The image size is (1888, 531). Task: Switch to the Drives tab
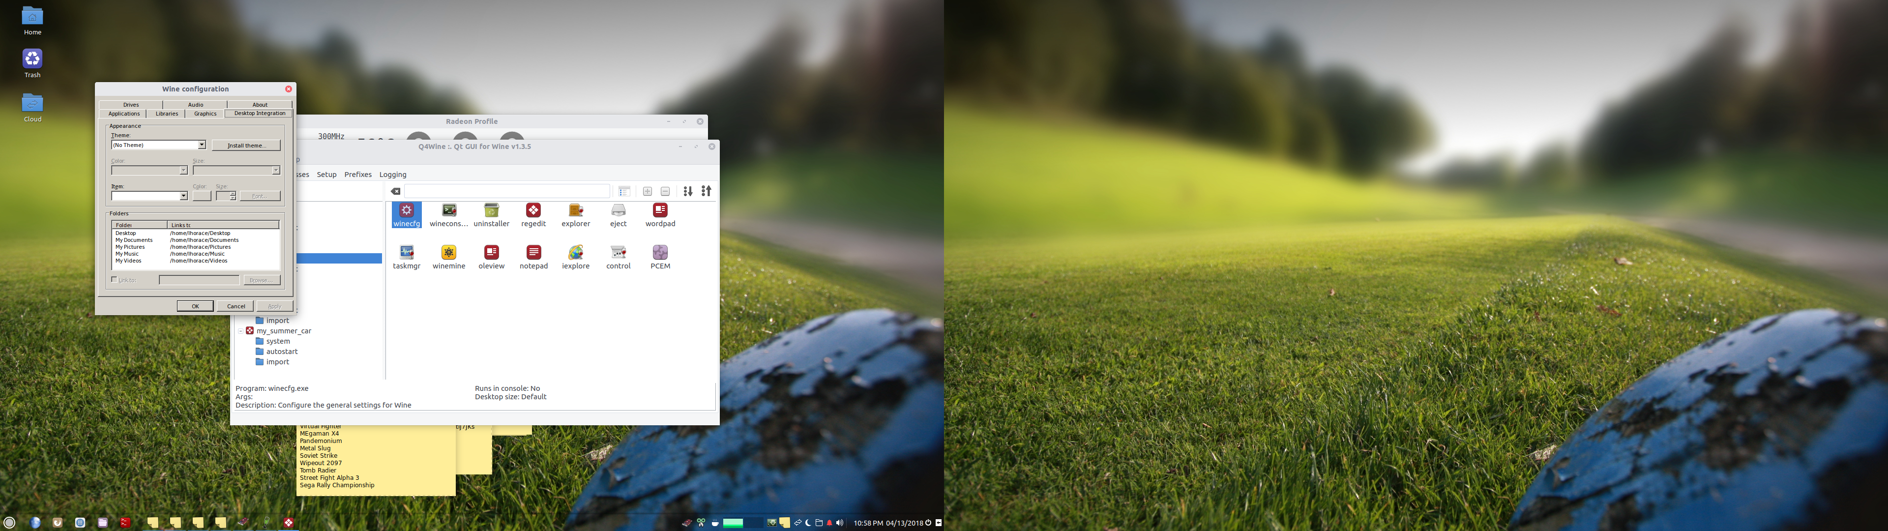click(131, 105)
